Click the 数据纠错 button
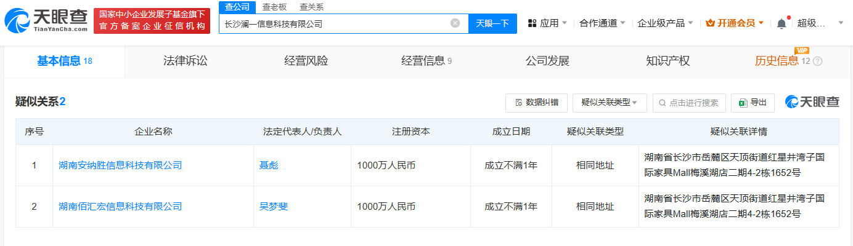 click(536, 103)
